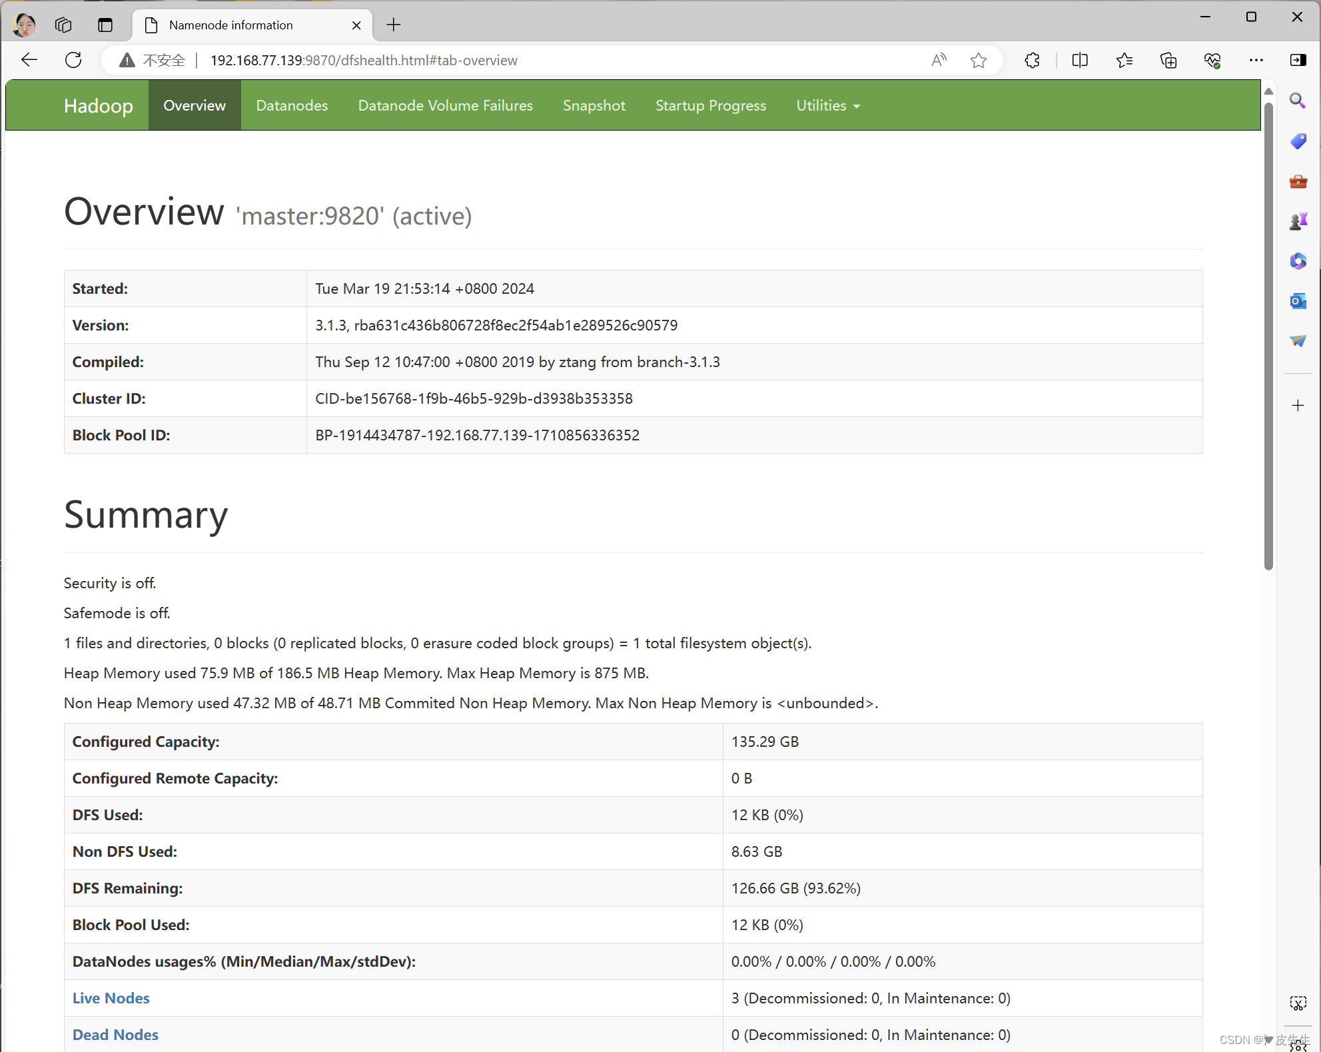This screenshot has height=1052, width=1321.
Task: Toggle the Edge sidebar button
Action: 1298,61
